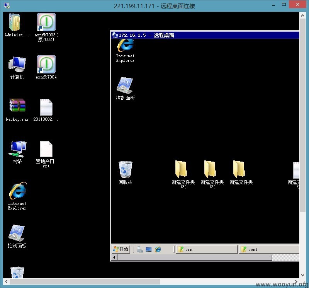Screen dimensions: 309x288
Task: Click the inner window horizontal scrollbar thumb
Action: [x=195, y=257]
